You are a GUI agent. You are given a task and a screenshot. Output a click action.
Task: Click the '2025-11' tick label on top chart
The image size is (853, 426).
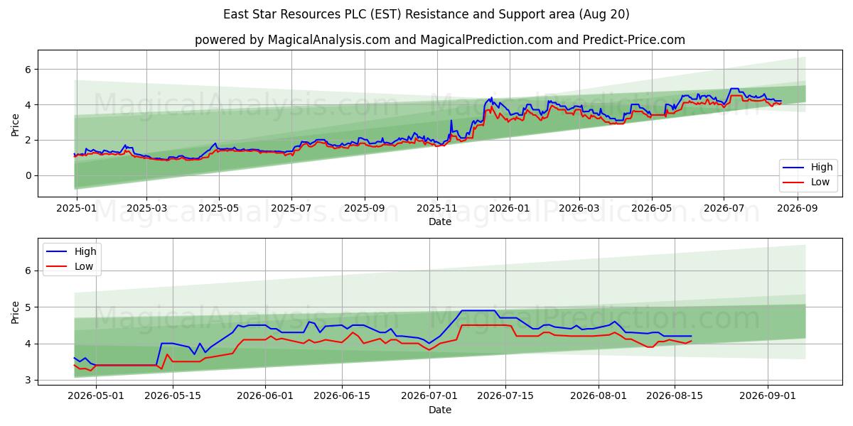437,209
